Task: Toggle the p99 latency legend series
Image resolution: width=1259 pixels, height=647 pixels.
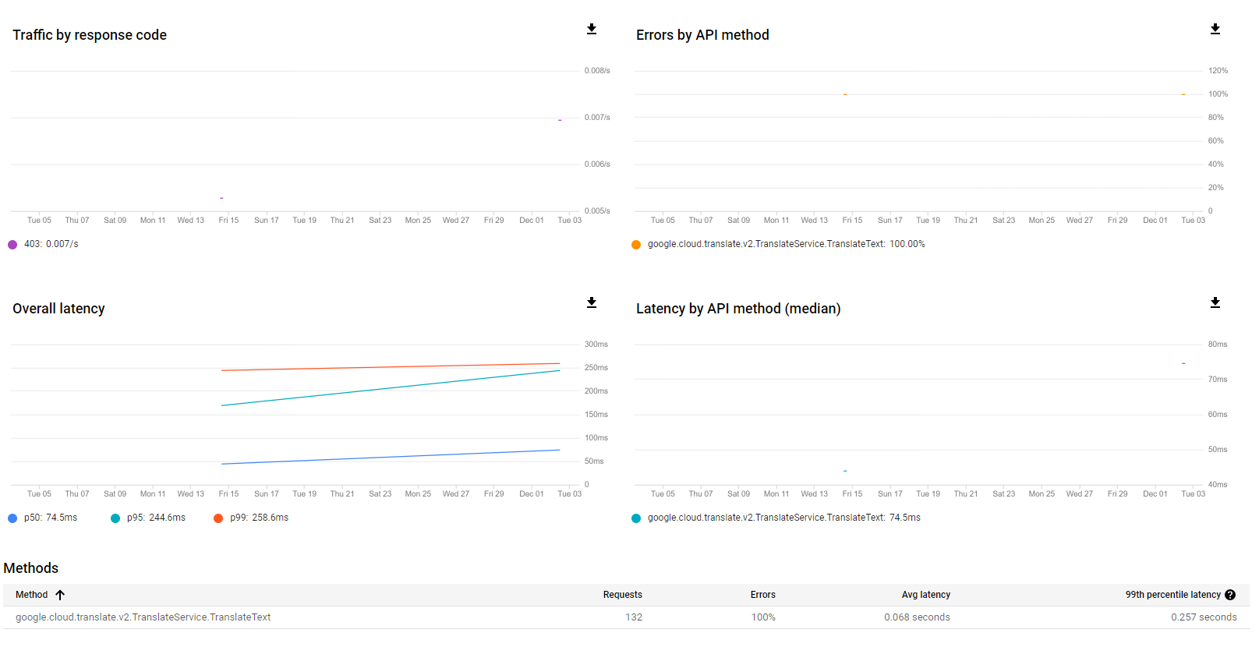Action: [x=218, y=518]
